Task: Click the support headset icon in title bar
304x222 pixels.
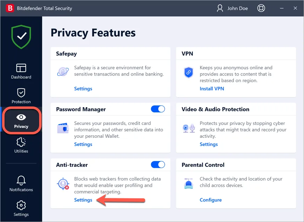Action: 261,8
